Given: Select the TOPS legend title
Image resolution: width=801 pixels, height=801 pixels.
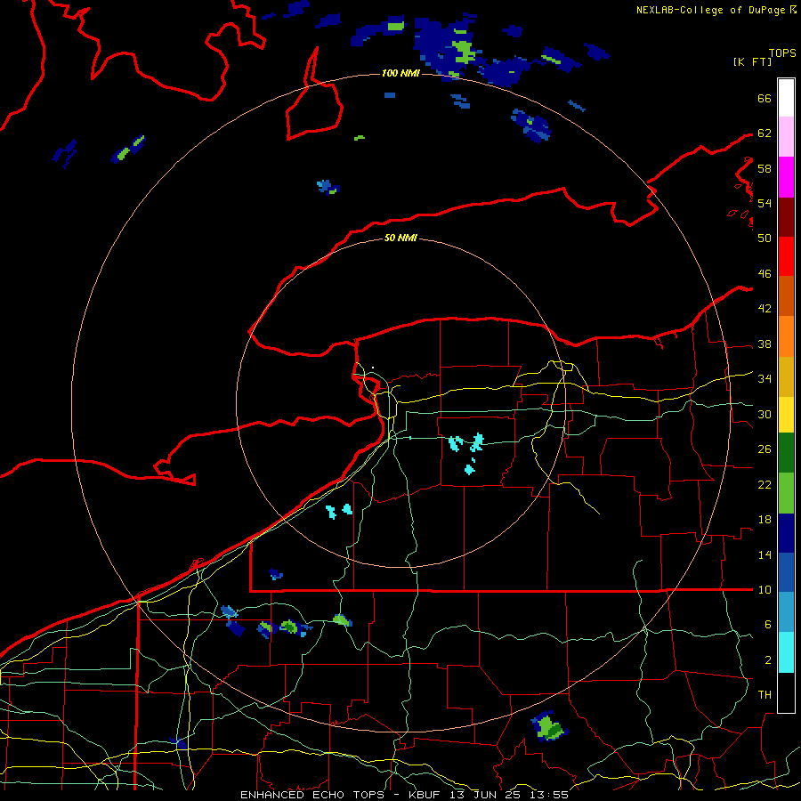Looking at the screenshot, I should [x=782, y=53].
